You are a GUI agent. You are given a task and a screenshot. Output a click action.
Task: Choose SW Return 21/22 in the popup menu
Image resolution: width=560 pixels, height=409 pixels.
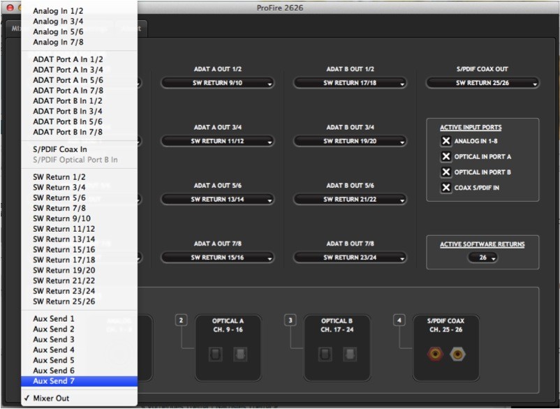[80, 281]
